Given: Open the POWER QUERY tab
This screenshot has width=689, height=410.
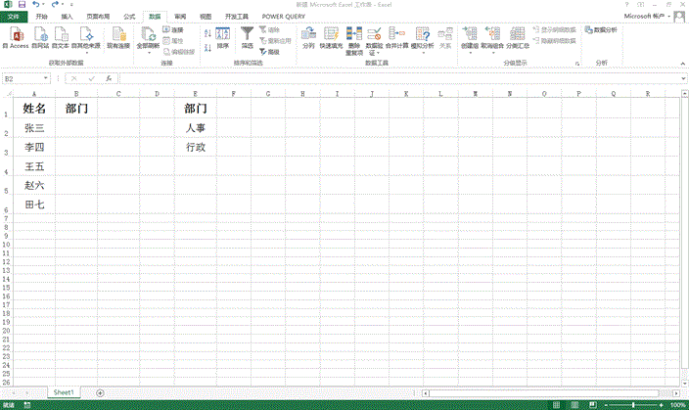Looking at the screenshot, I should (x=284, y=17).
